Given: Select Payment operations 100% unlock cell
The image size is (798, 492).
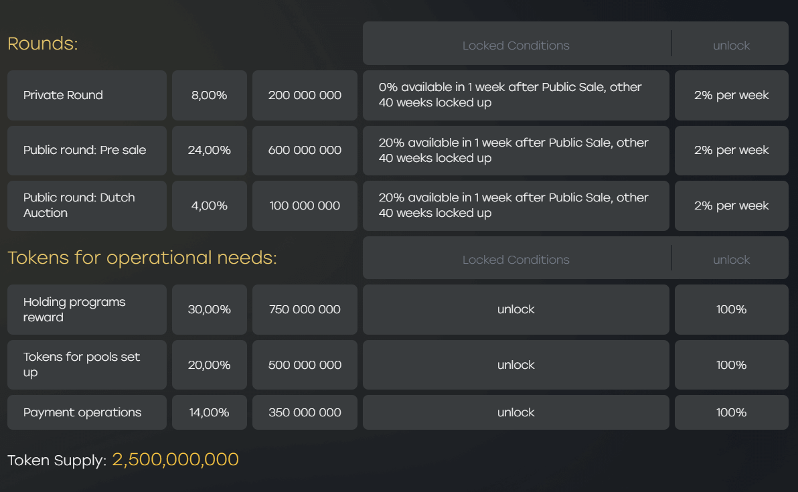Looking at the screenshot, I should pyautogui.click(x=731, y=412).
